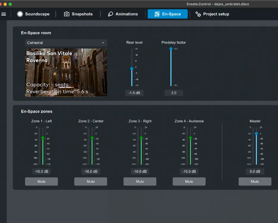The height and width of the screenshot is (223, 278).
Task: Click the En-Space waves icon
Action: [157, 14]
